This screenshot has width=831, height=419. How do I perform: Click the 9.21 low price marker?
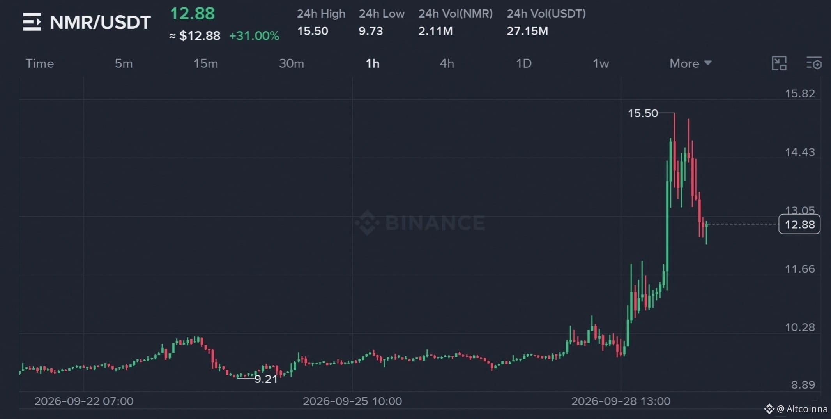[266, 379]
